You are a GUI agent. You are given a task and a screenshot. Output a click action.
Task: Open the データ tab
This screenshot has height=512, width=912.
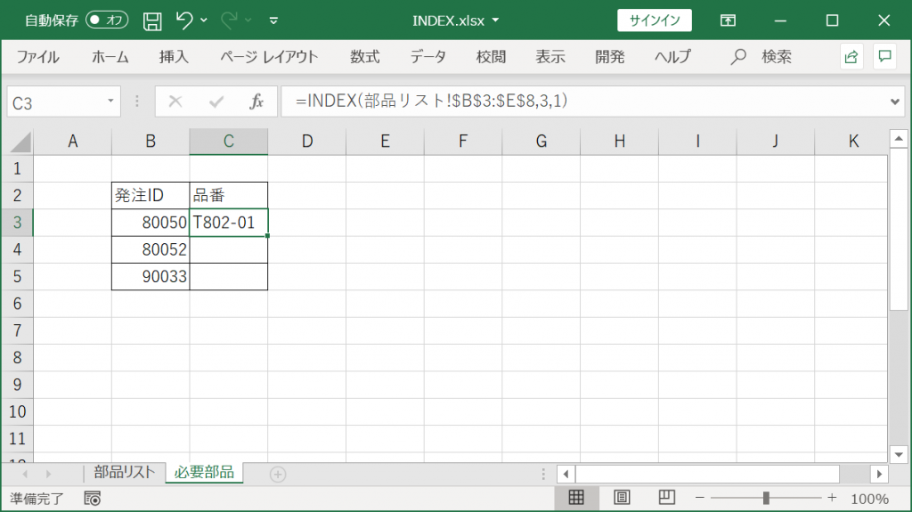pyautogui.click(x=428, y=57)
